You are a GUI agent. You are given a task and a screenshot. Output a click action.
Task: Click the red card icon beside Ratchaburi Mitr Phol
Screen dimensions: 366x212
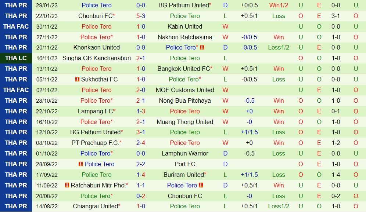tap(67, 185)
